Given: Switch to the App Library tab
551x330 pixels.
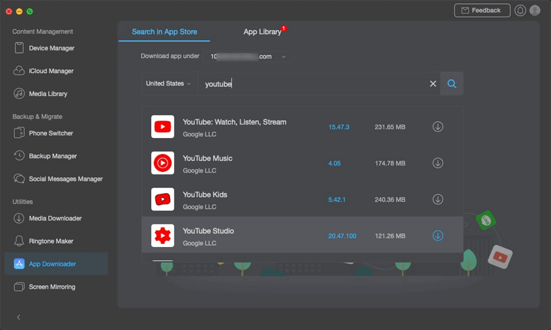Looking at the screenshot, I should (x=262, y=32).
